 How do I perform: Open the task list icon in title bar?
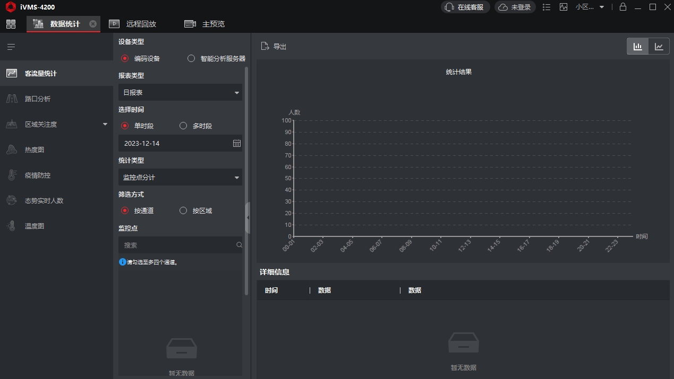547,7
